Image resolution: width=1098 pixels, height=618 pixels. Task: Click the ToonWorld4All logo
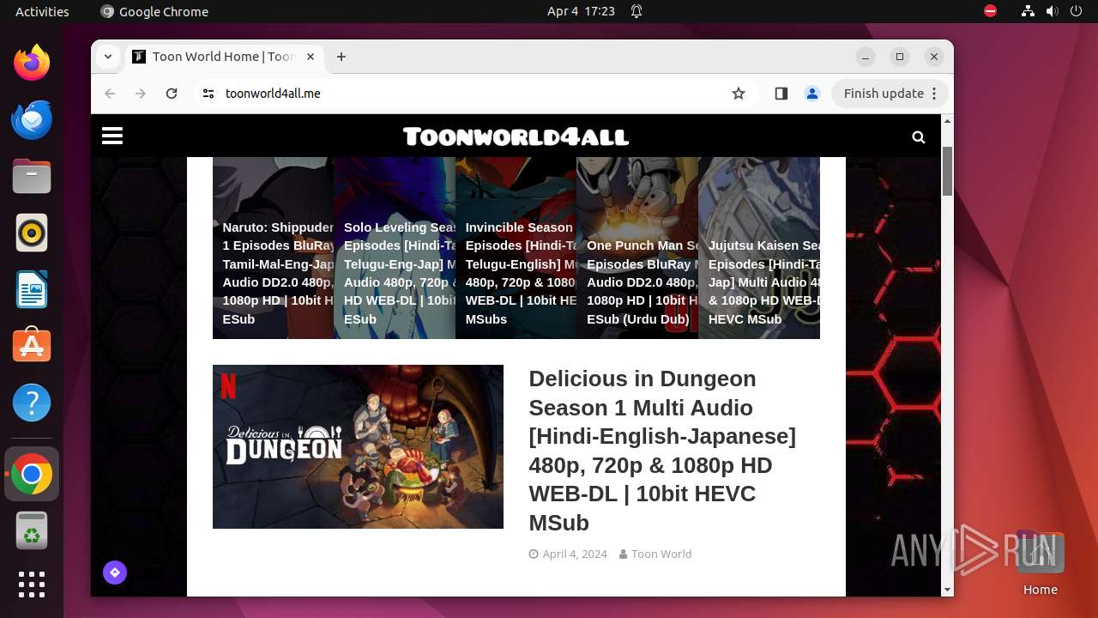click(516, 136)
